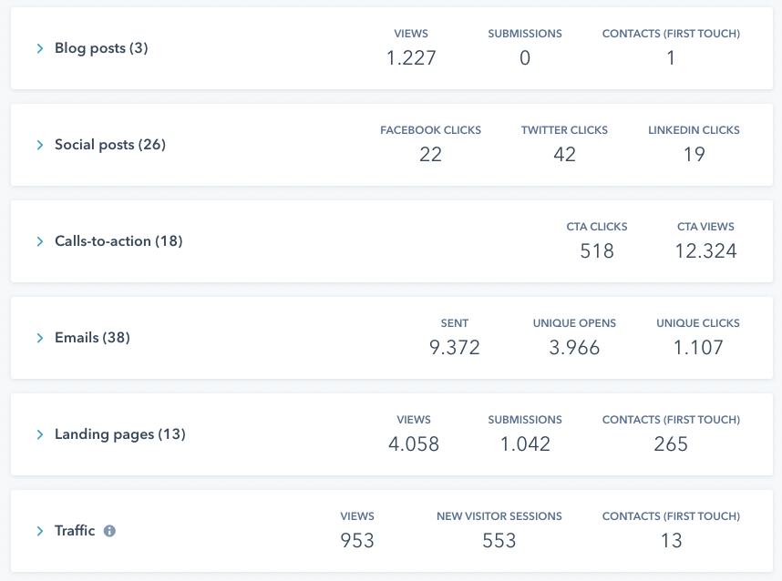Click the landing page Submissions value 1.042

(x=525, y=444)
